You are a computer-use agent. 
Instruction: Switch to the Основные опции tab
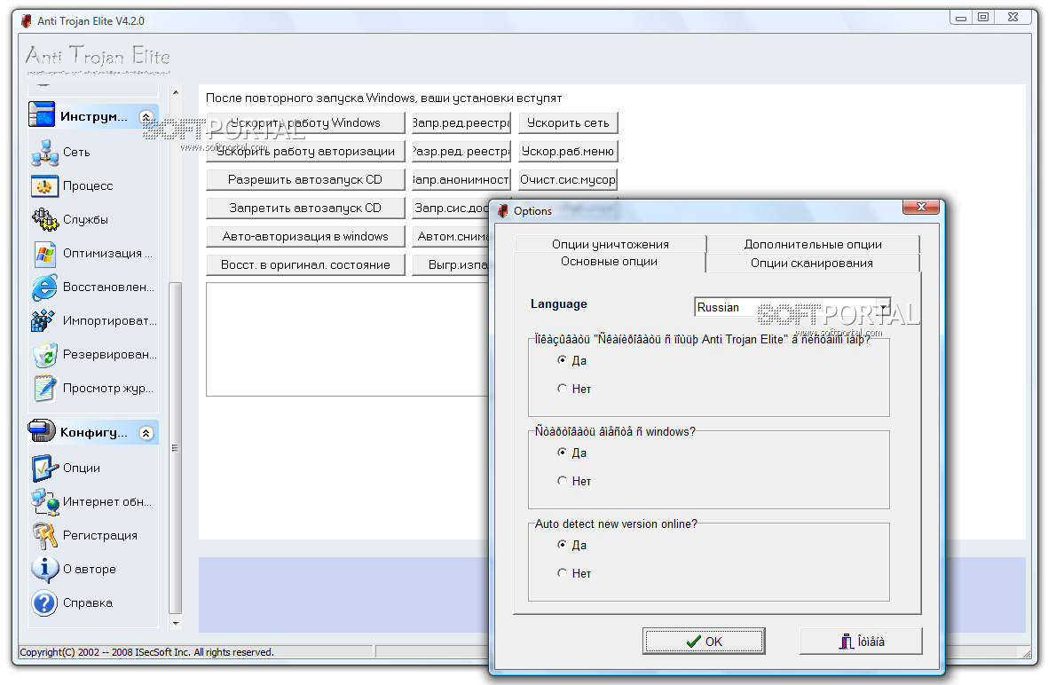tap(609, 261)
